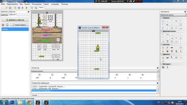The image size is (187, 105).
Task: Select the sqPlayer1 sound component on the form
Action: click(x=45, y=17)
